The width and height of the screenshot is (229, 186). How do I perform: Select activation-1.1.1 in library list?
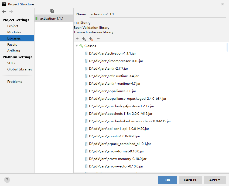54,19
